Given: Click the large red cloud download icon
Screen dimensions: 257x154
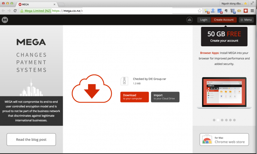Looking at the screenshot, I should point(92,88).
